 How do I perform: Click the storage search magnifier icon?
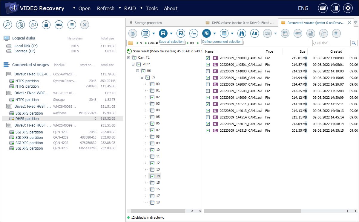pyautogui.click(x=7, y=25)
